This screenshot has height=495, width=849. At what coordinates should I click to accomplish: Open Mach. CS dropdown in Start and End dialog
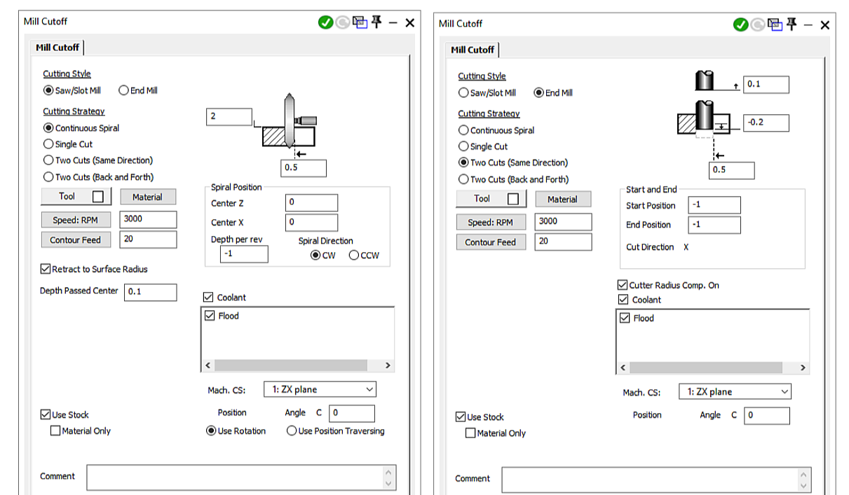pyautogui.click(x=735, y=391)
